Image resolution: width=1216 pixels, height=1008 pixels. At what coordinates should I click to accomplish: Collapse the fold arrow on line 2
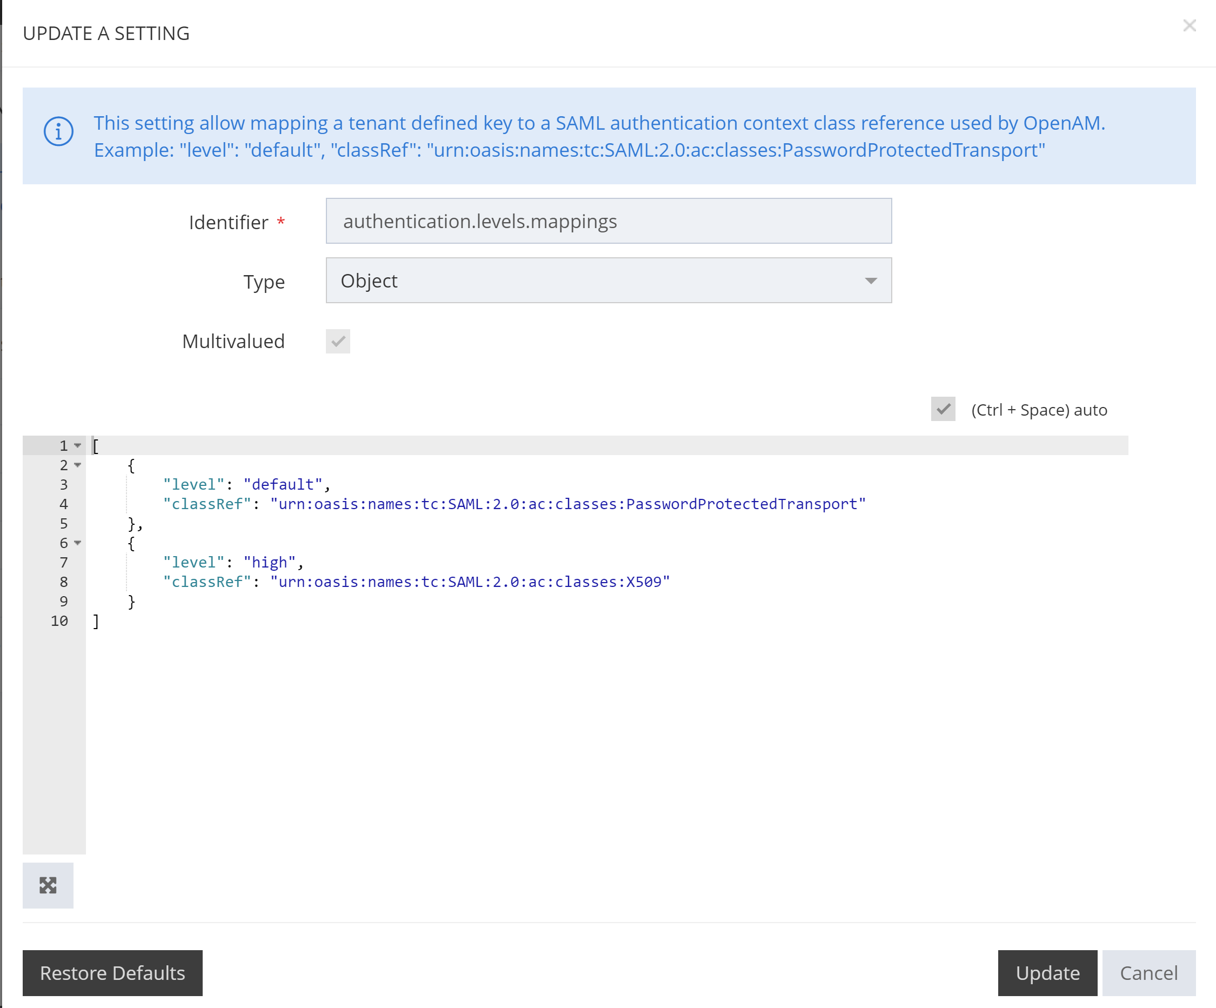coord(78,465)
